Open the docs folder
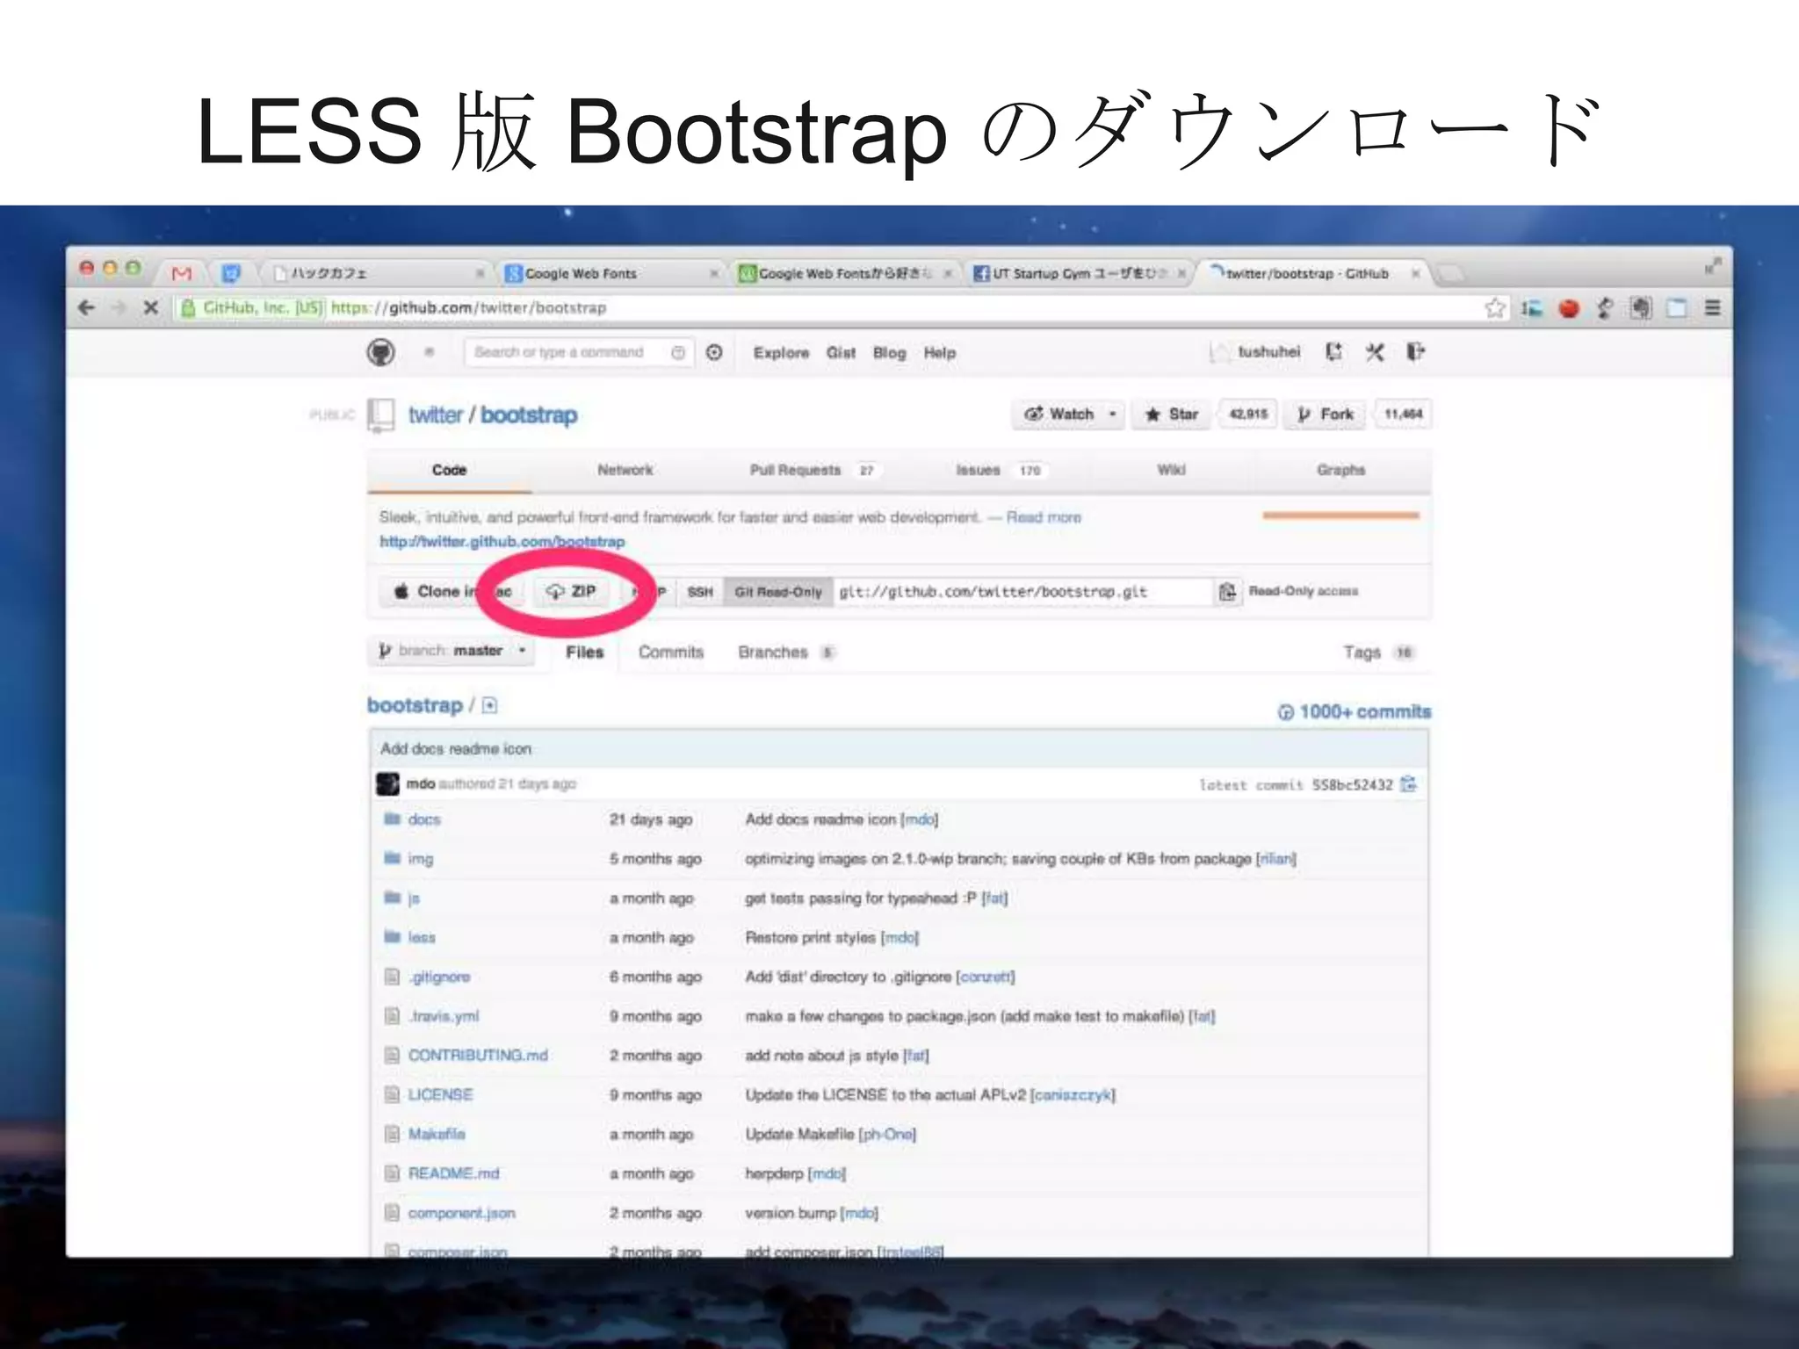The height and width of the screenshot is (1349, 1799). coord(423,819)
